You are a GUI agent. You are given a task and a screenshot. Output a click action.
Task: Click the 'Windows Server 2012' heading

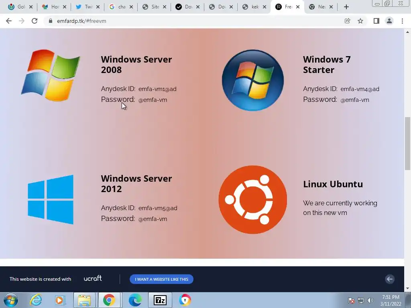pos(136,184)
